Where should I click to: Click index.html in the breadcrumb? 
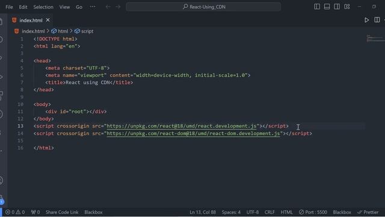(x=33, y=31)
